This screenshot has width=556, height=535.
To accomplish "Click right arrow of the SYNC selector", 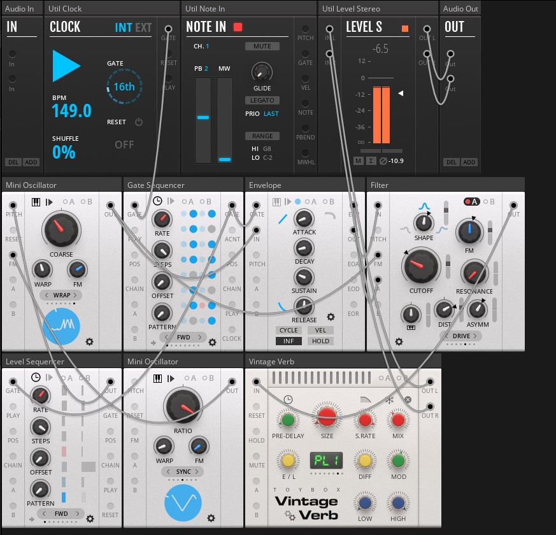I will (x=196, y=471).
